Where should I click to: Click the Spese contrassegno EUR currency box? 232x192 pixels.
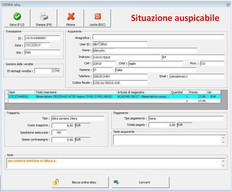click(x=83, y=140)
